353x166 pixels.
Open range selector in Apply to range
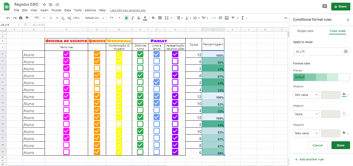point(346,51)
